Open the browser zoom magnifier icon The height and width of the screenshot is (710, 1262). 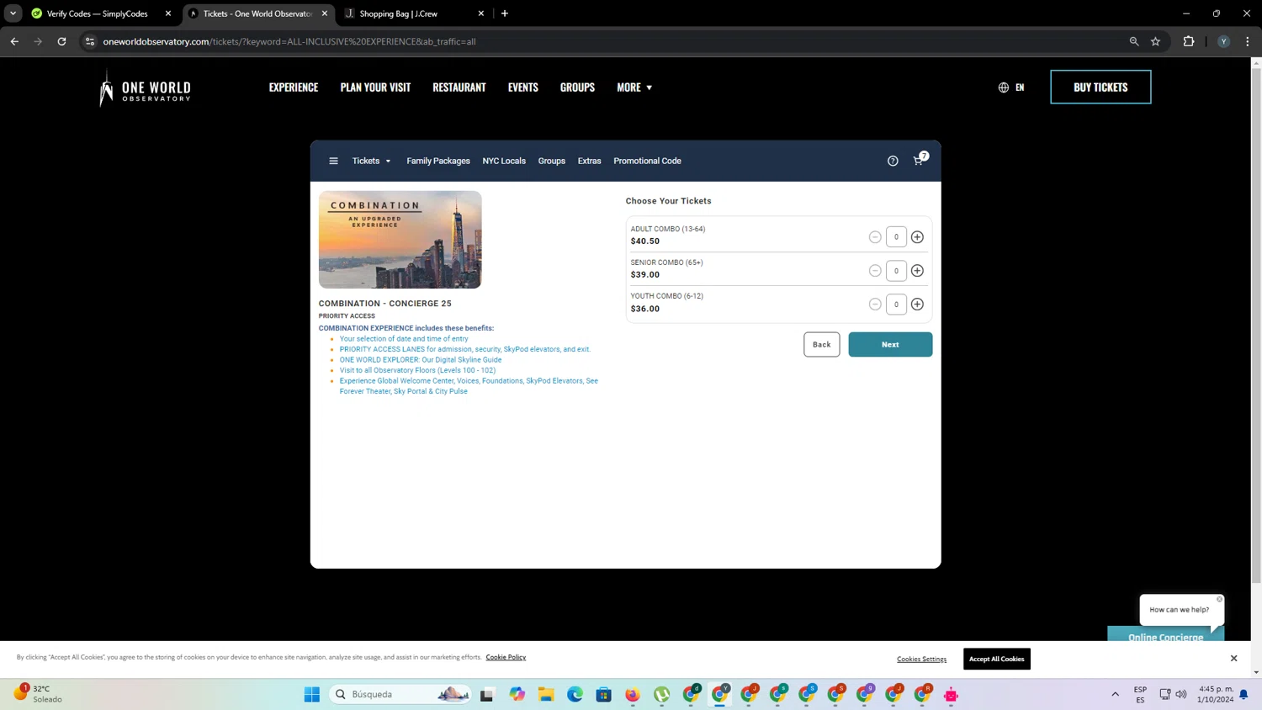coord(1133,41)
